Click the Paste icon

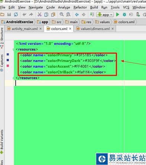pyautogui.click(x=53, y=14)
